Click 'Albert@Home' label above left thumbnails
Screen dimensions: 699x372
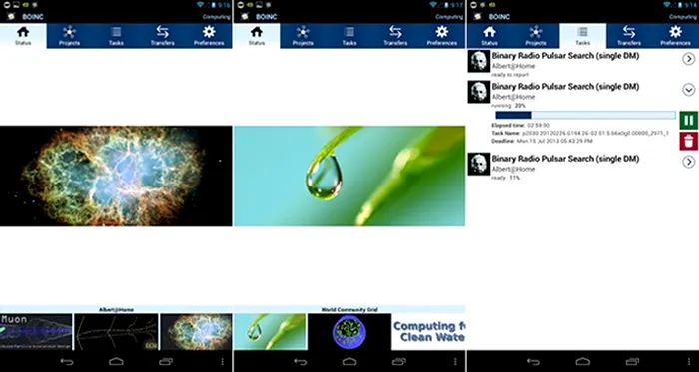click(116, 310)
